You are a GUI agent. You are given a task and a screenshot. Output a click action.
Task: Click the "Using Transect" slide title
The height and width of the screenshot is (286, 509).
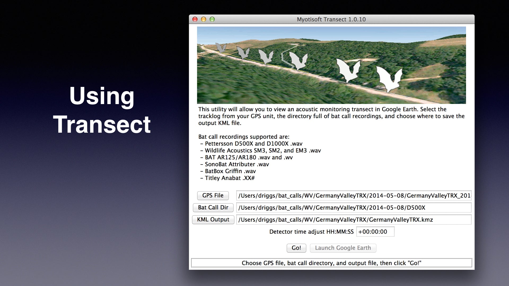(x=102, y=110)
